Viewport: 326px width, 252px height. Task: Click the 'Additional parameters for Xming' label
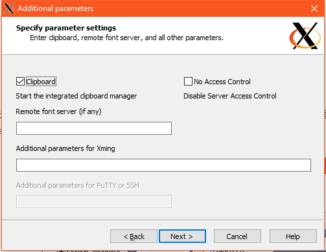pyautogui.click(x=65, y=148)
